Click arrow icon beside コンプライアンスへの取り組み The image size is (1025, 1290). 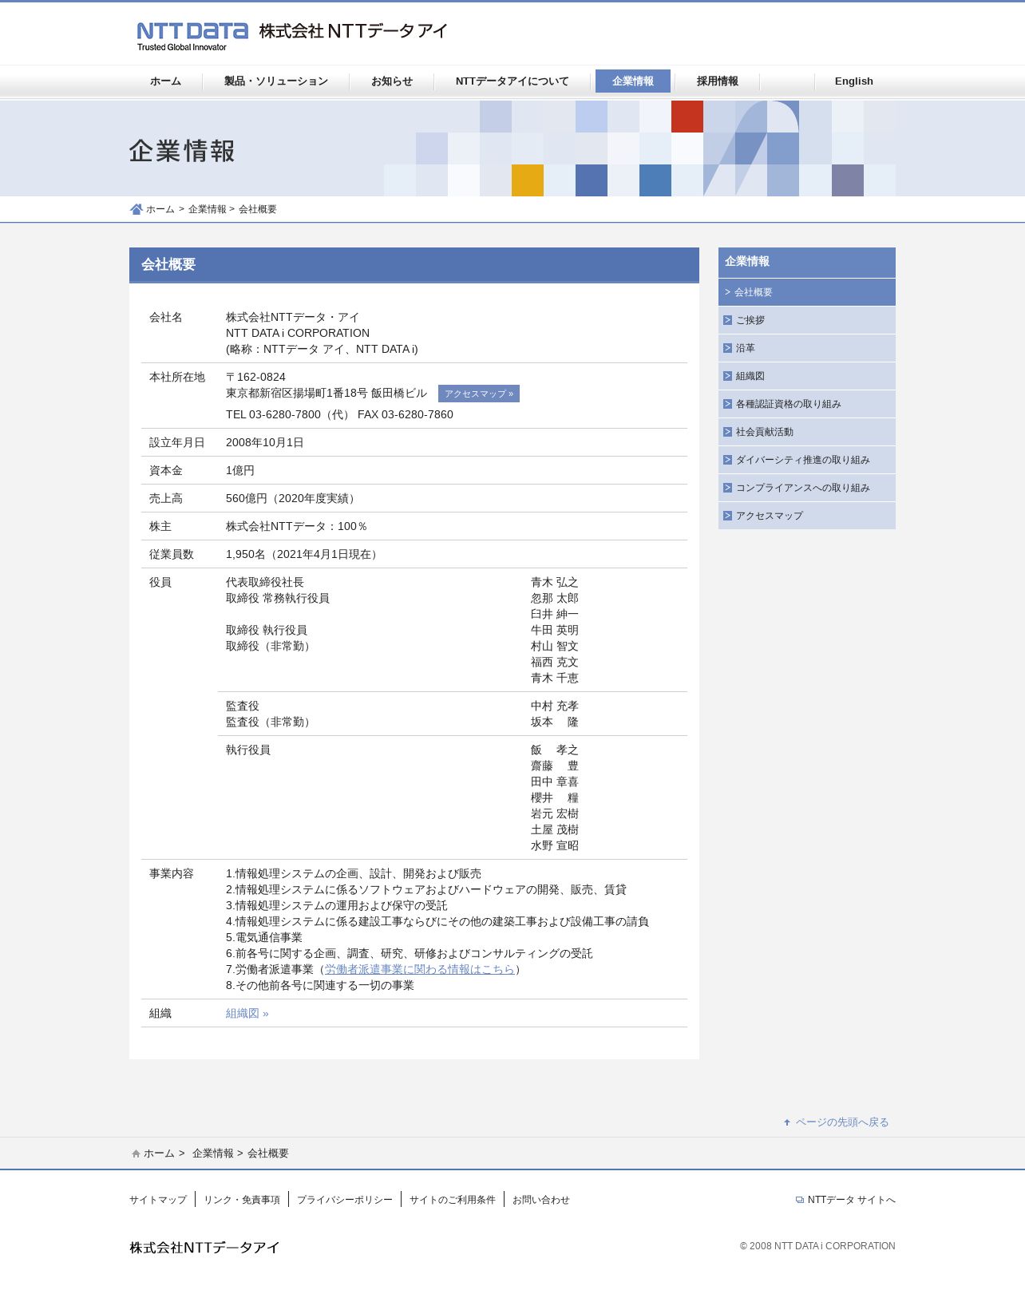(727, 488)
